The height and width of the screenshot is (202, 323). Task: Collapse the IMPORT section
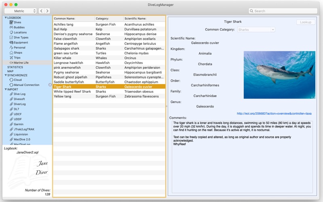click(6, 89)
